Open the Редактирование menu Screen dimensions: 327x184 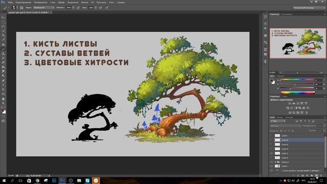[x=24, y=2]
